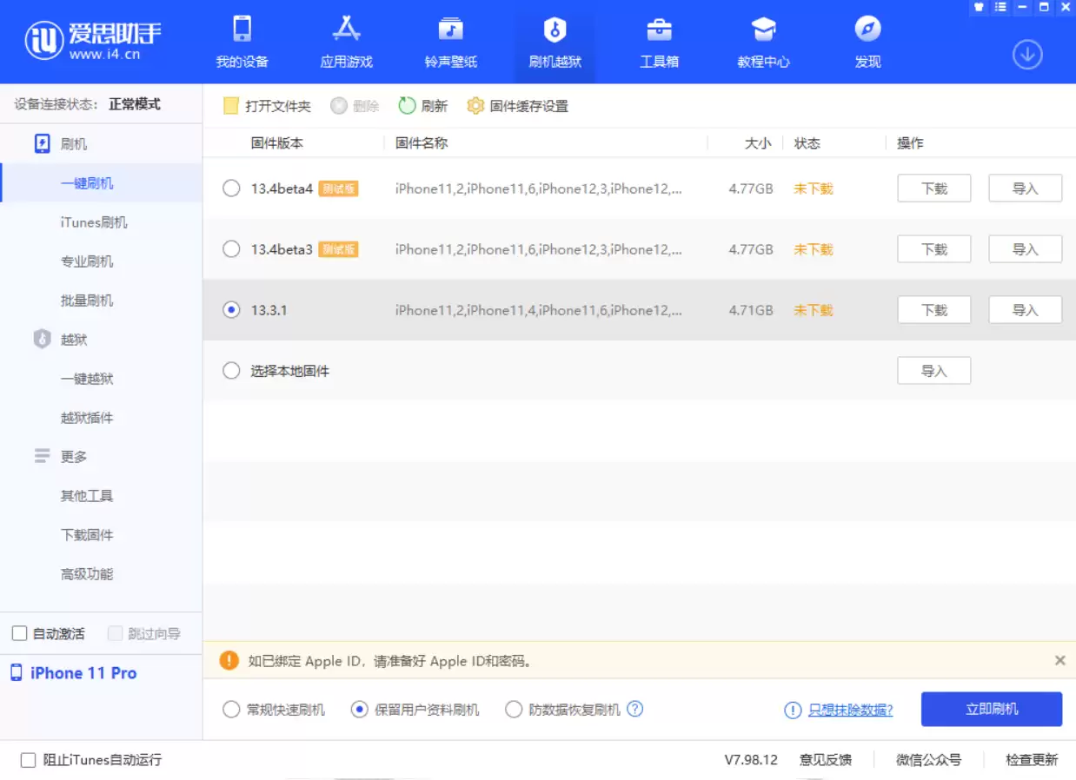Click 检查更新 in status bar
This screenshot has width=1076, height=780.
[x=1033, y=760]
